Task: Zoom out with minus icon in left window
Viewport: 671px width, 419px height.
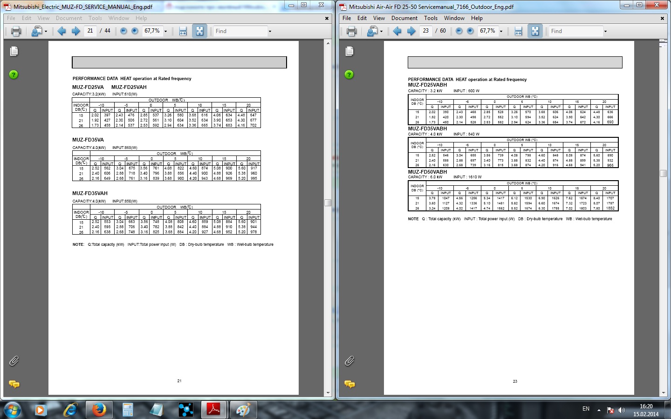Action: 123,31
